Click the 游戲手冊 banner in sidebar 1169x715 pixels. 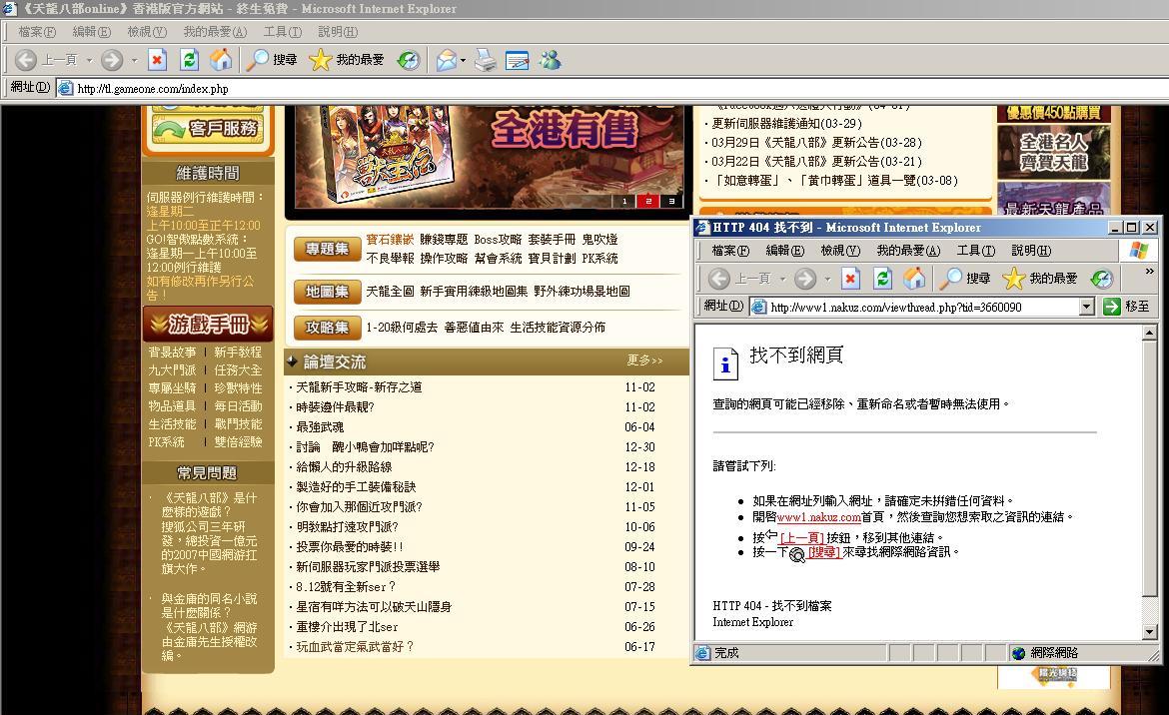pos(208,324)
